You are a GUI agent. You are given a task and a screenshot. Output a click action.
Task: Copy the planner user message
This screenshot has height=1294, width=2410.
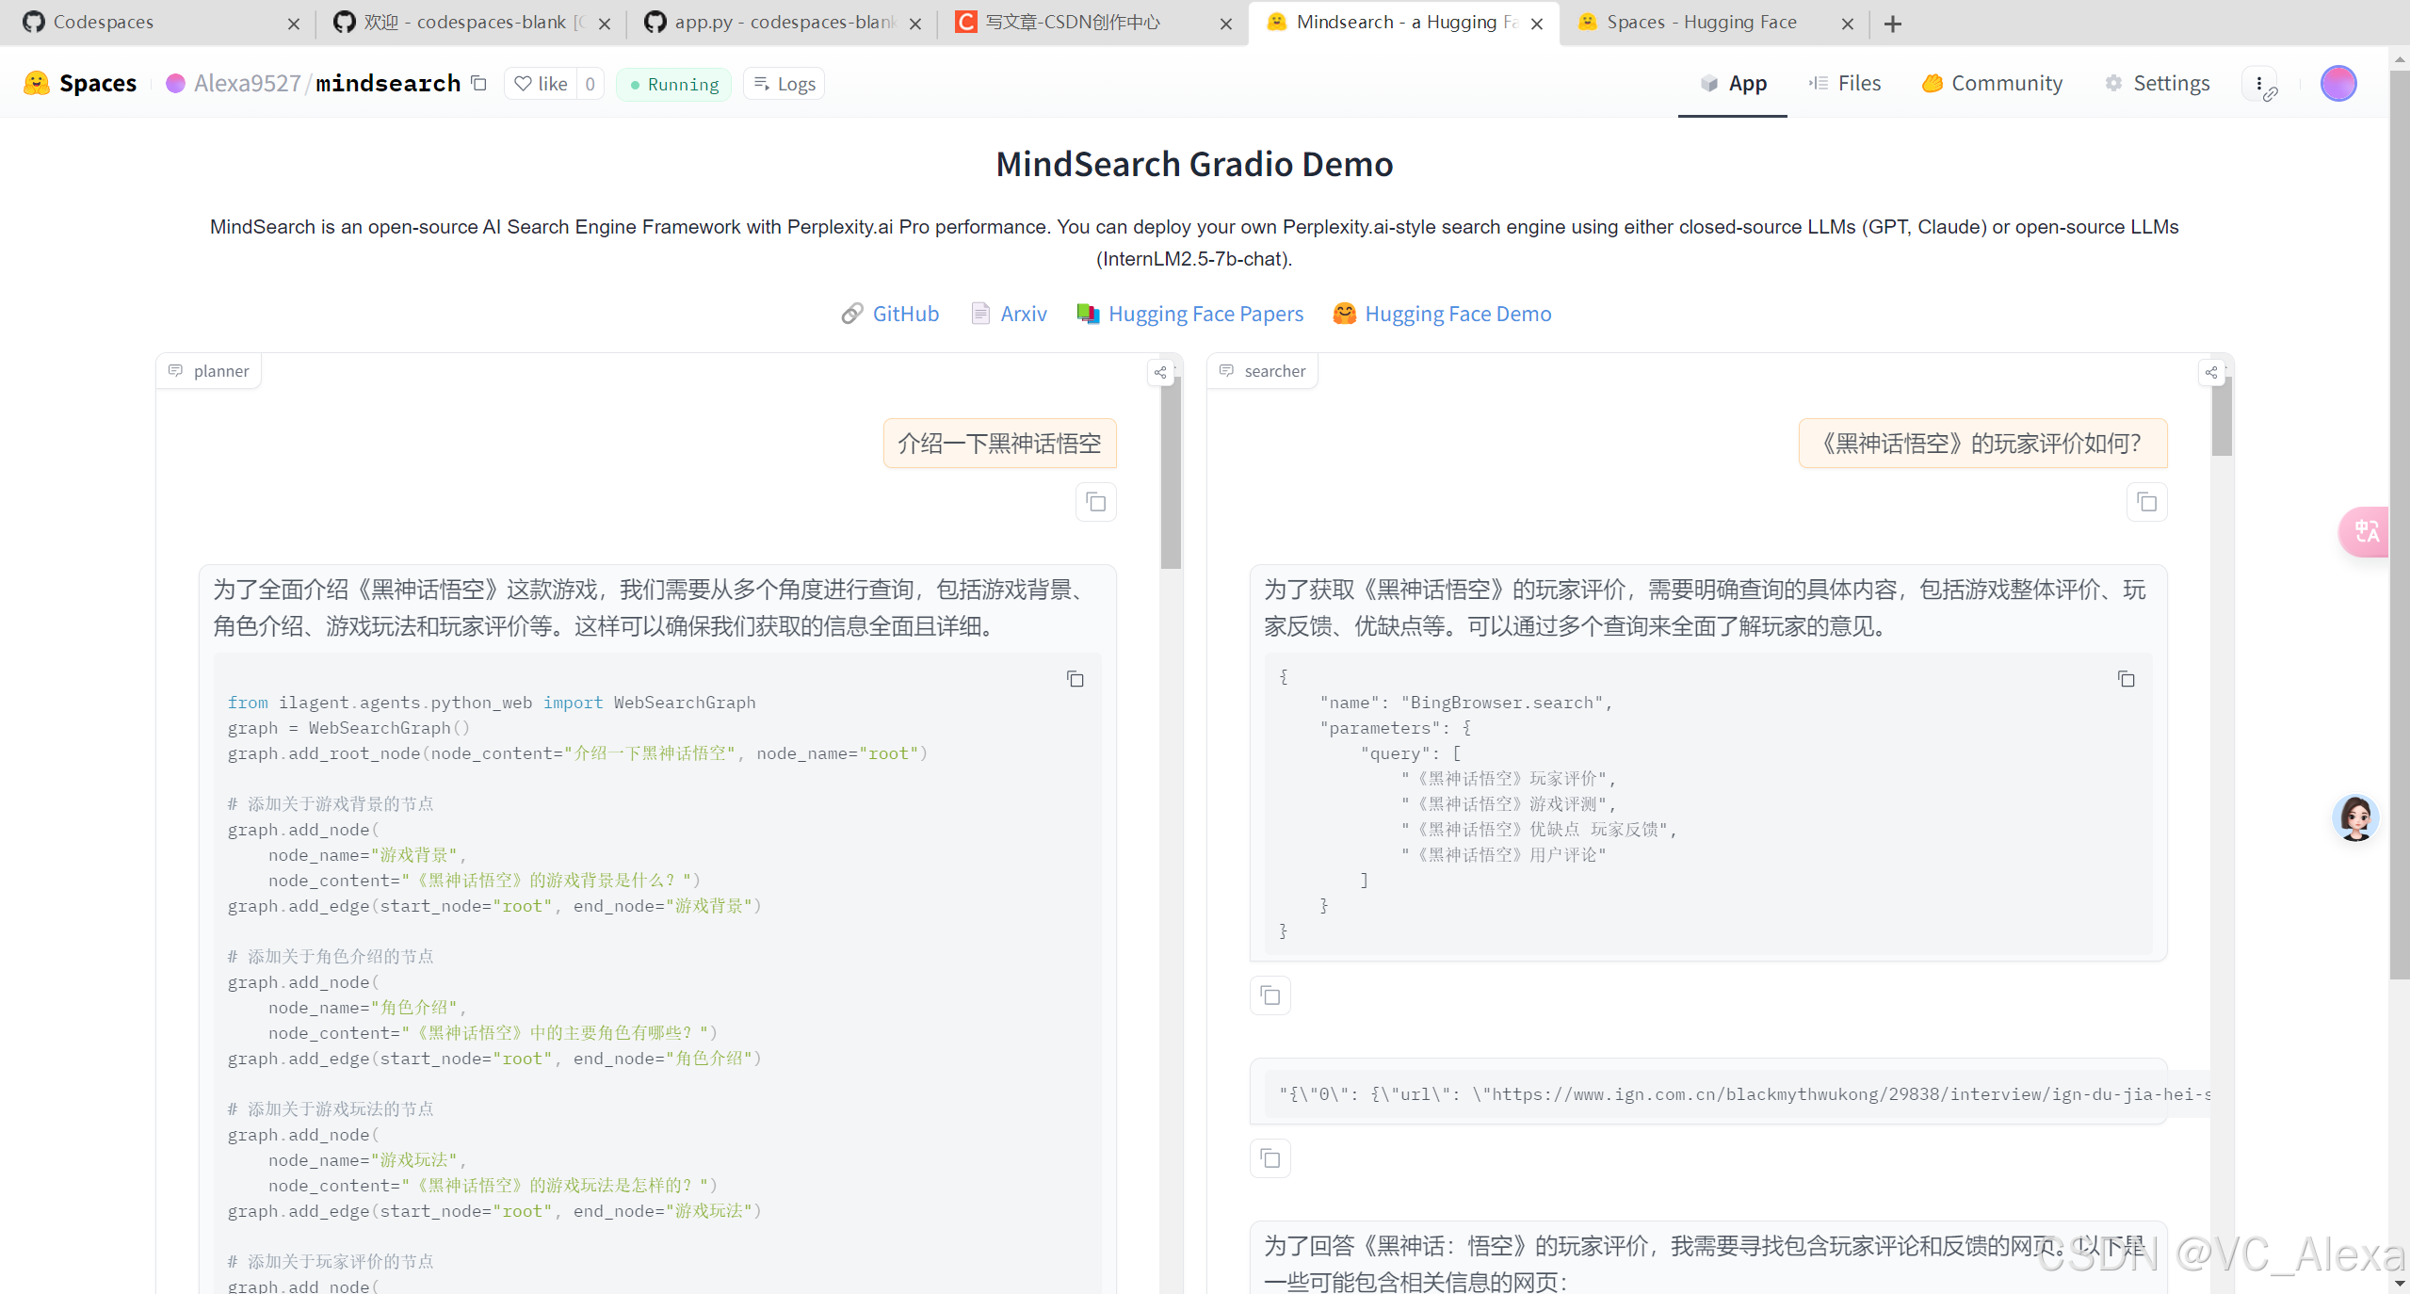(1096, 502)
